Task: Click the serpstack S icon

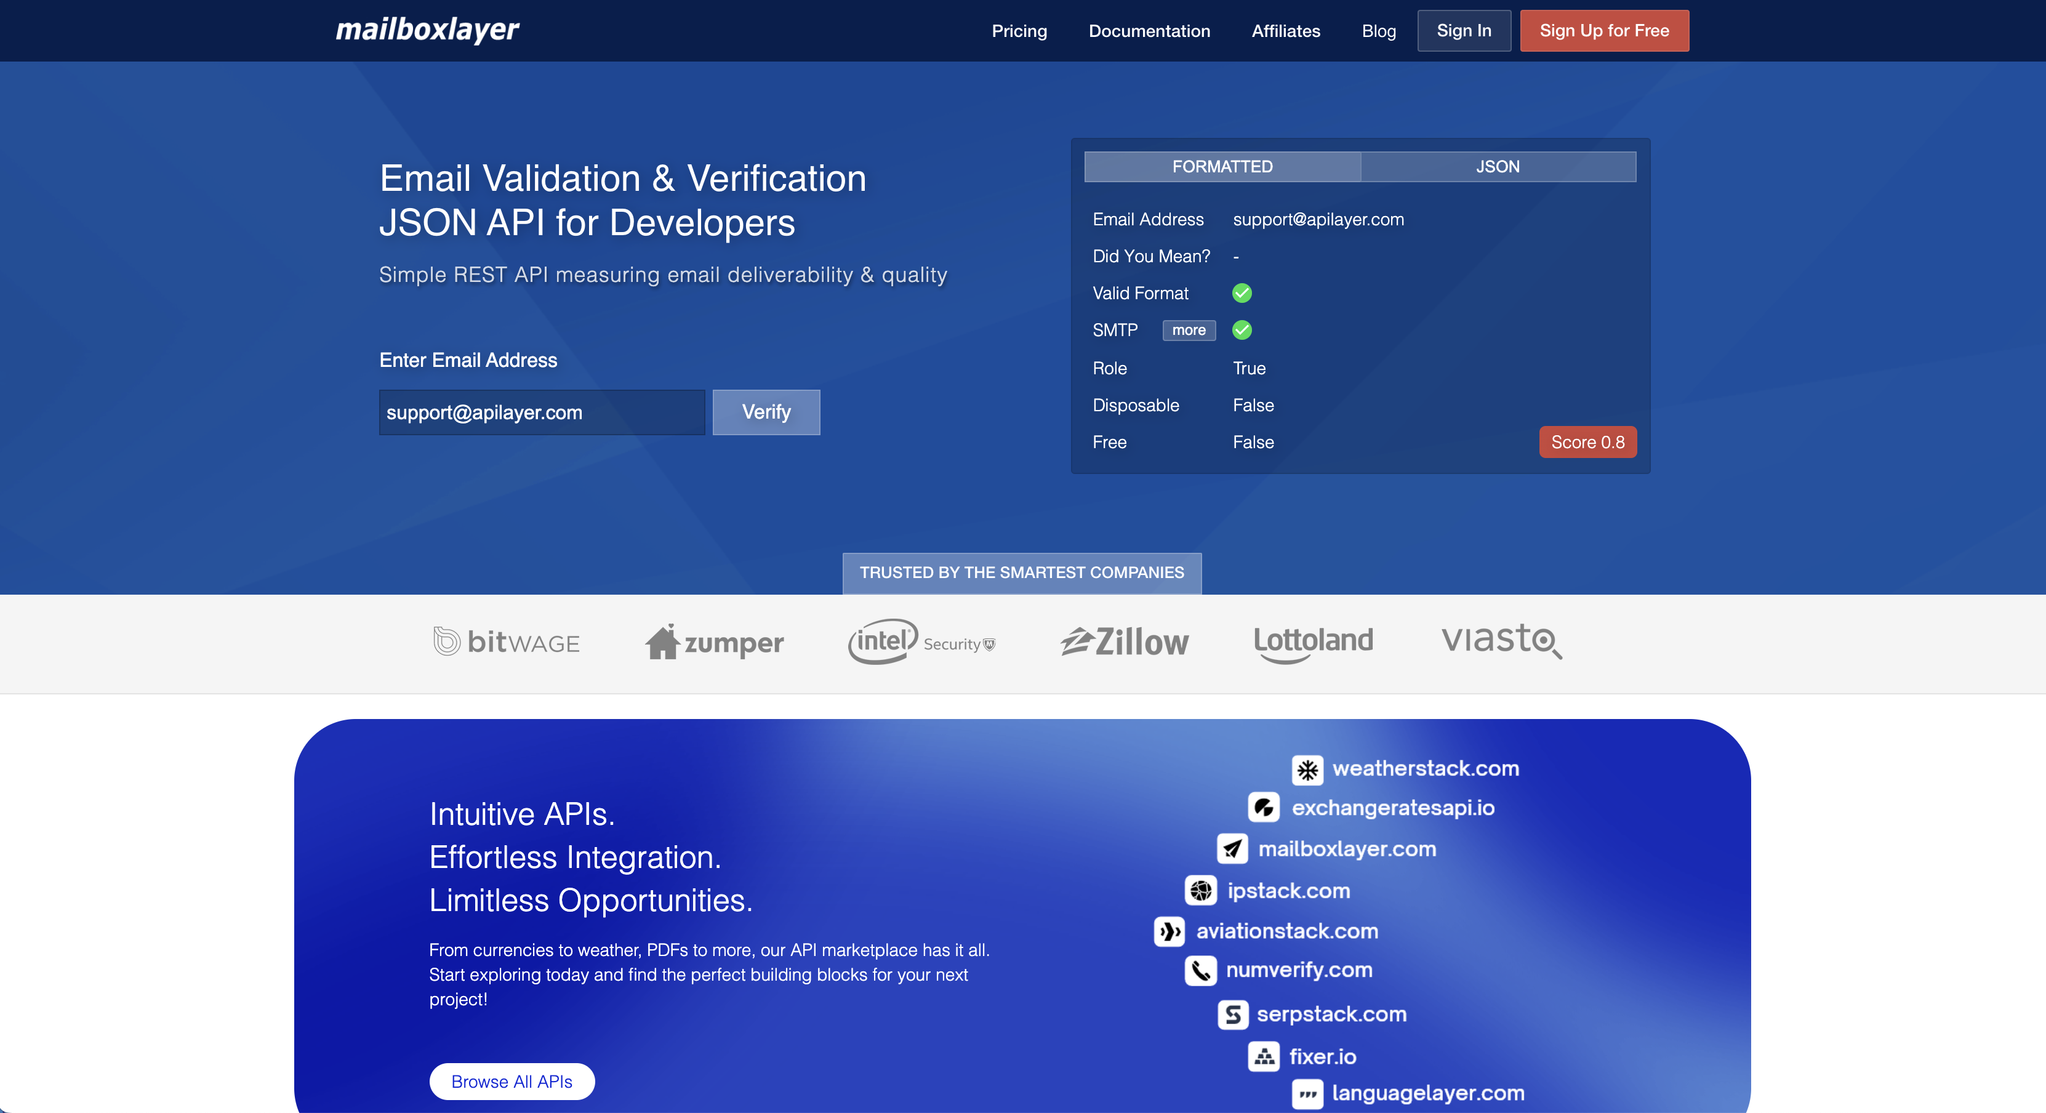Action: (x=1233, y=1015)
